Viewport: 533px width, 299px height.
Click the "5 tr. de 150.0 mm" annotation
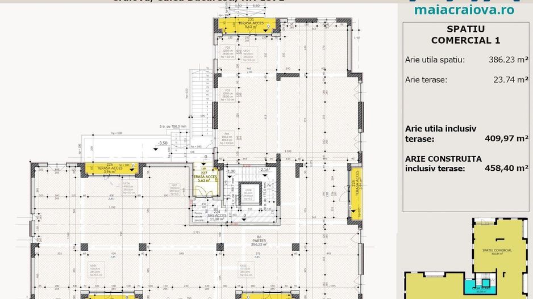click(172, 127)
